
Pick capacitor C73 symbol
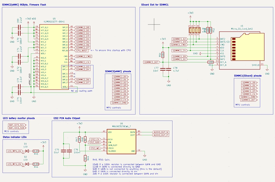(x=19, y=87)
